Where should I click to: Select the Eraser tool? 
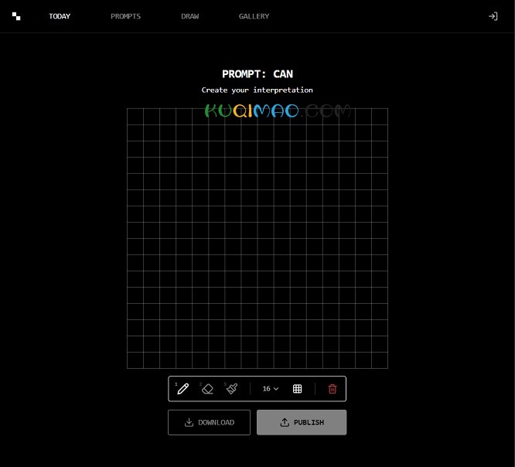[207, 389]
